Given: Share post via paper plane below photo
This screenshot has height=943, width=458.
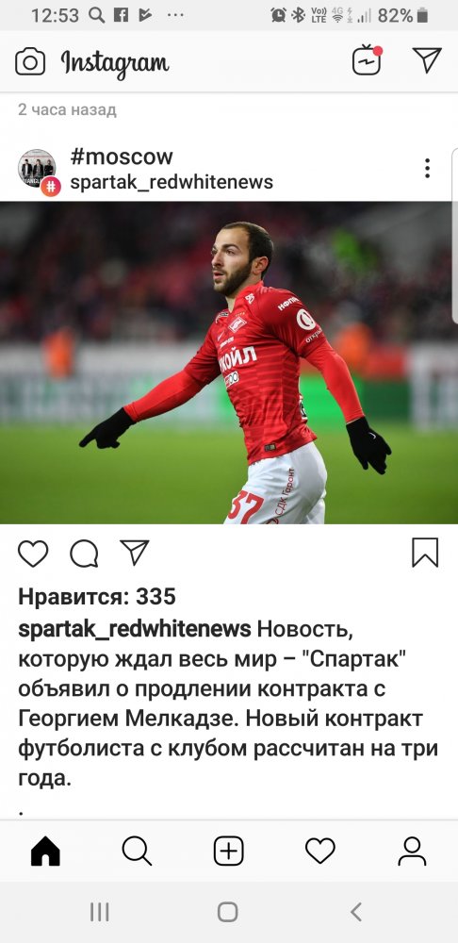Looking at the screenshot, I should (134, 552).
